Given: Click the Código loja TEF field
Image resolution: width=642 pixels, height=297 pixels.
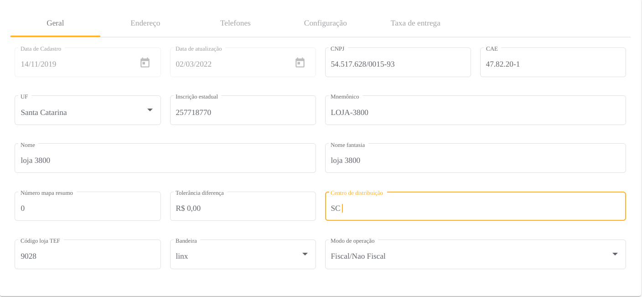Looking at the screenshot, I should (88, 256).
